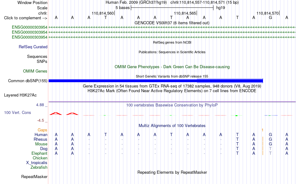Image resolution: width=296 pixels, height=184 pixels.
Task: Click the Sequences track label
Action: (x=37, y=56)
